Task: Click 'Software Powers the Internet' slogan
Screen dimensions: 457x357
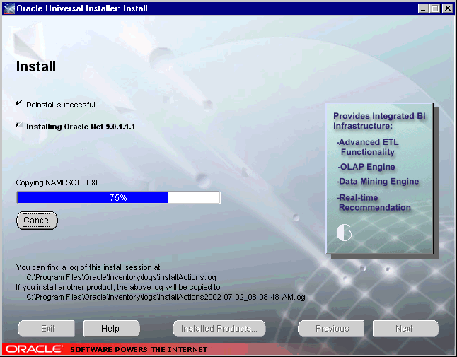Action: click(139, 349)
